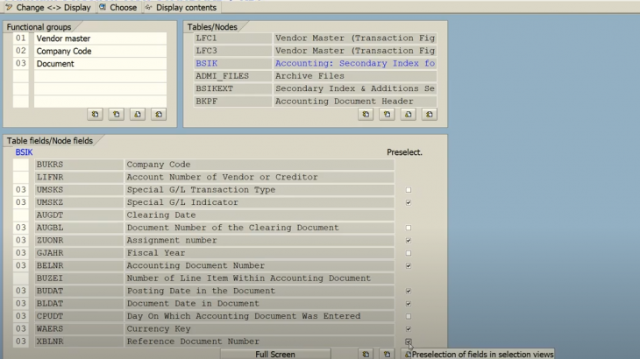
Task: Jump to last page of Tables/Nodes list
Action: pyautogui.click(x=429, y=114)
